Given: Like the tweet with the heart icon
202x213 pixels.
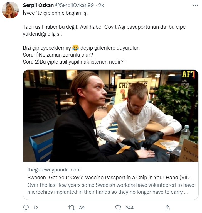Looking at the screenshot, I should click(x=118, y=208).
